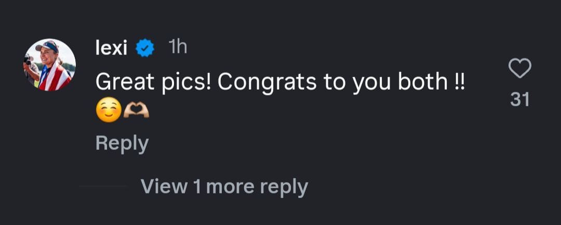Click the American flag in the profile photo
The width and height of the screenshot is (561, 225).
tap(56, 79)
